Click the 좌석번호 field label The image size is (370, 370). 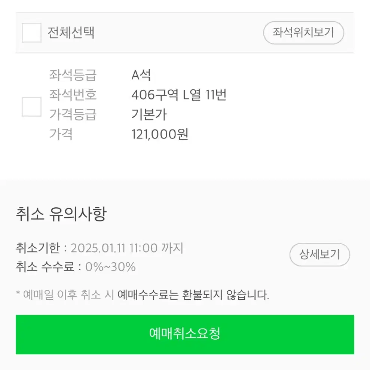pos(73,95)
